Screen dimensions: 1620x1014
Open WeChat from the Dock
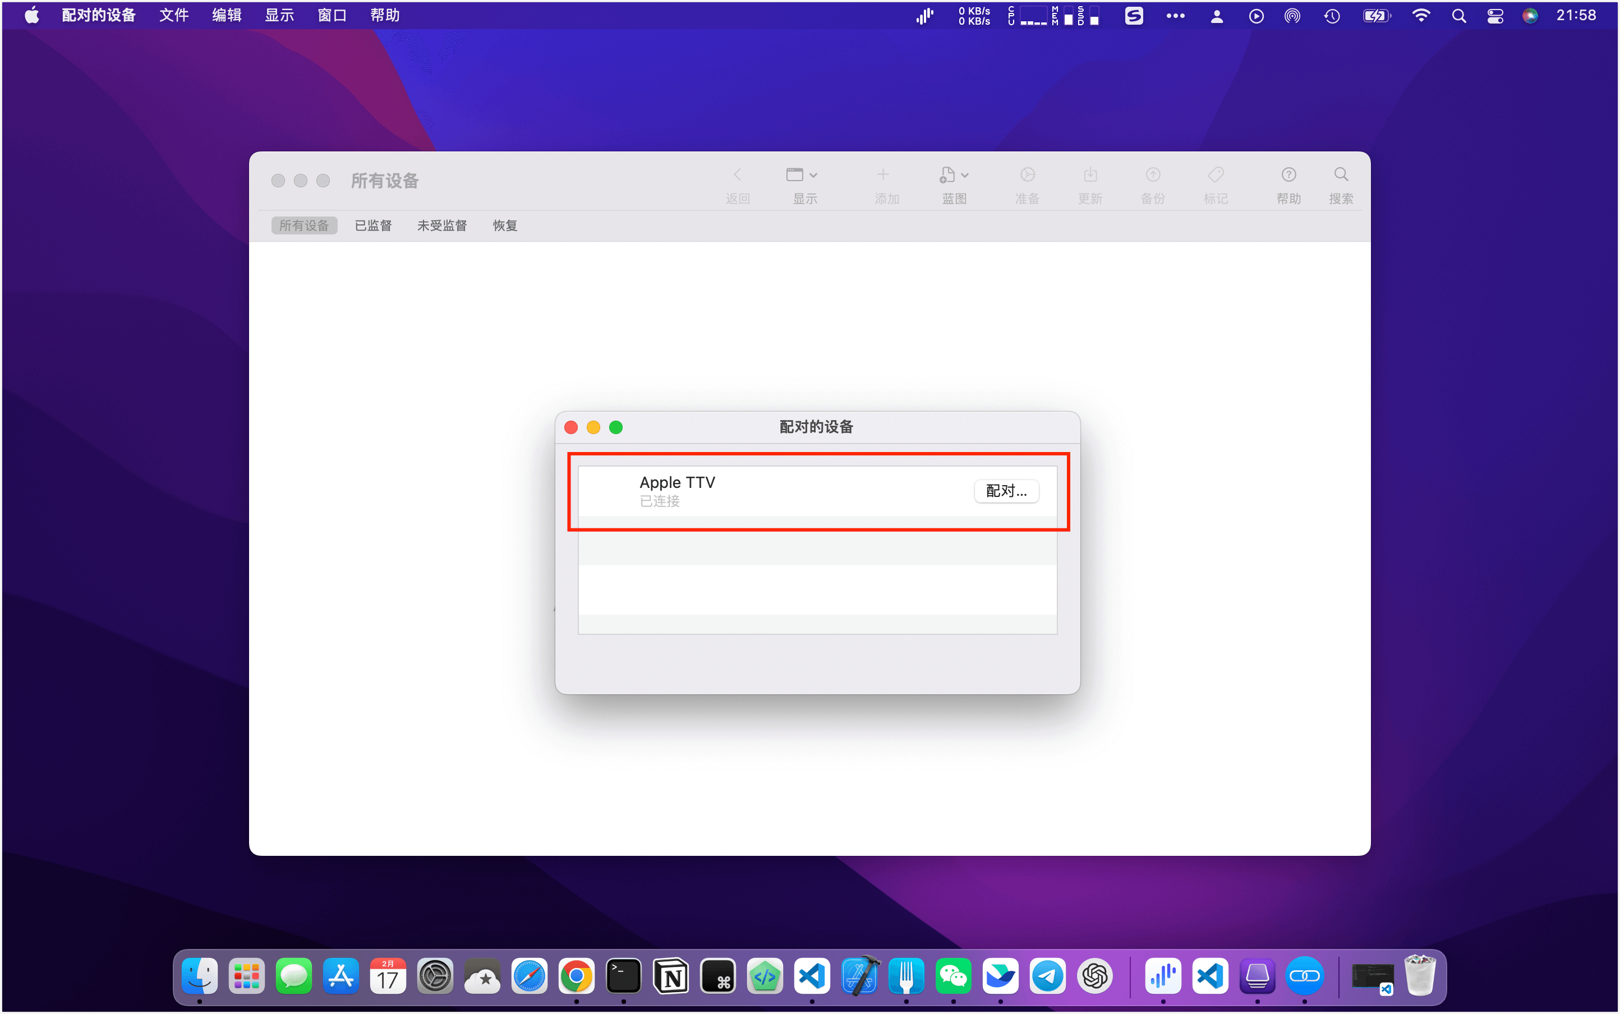(x=953, y=976)
